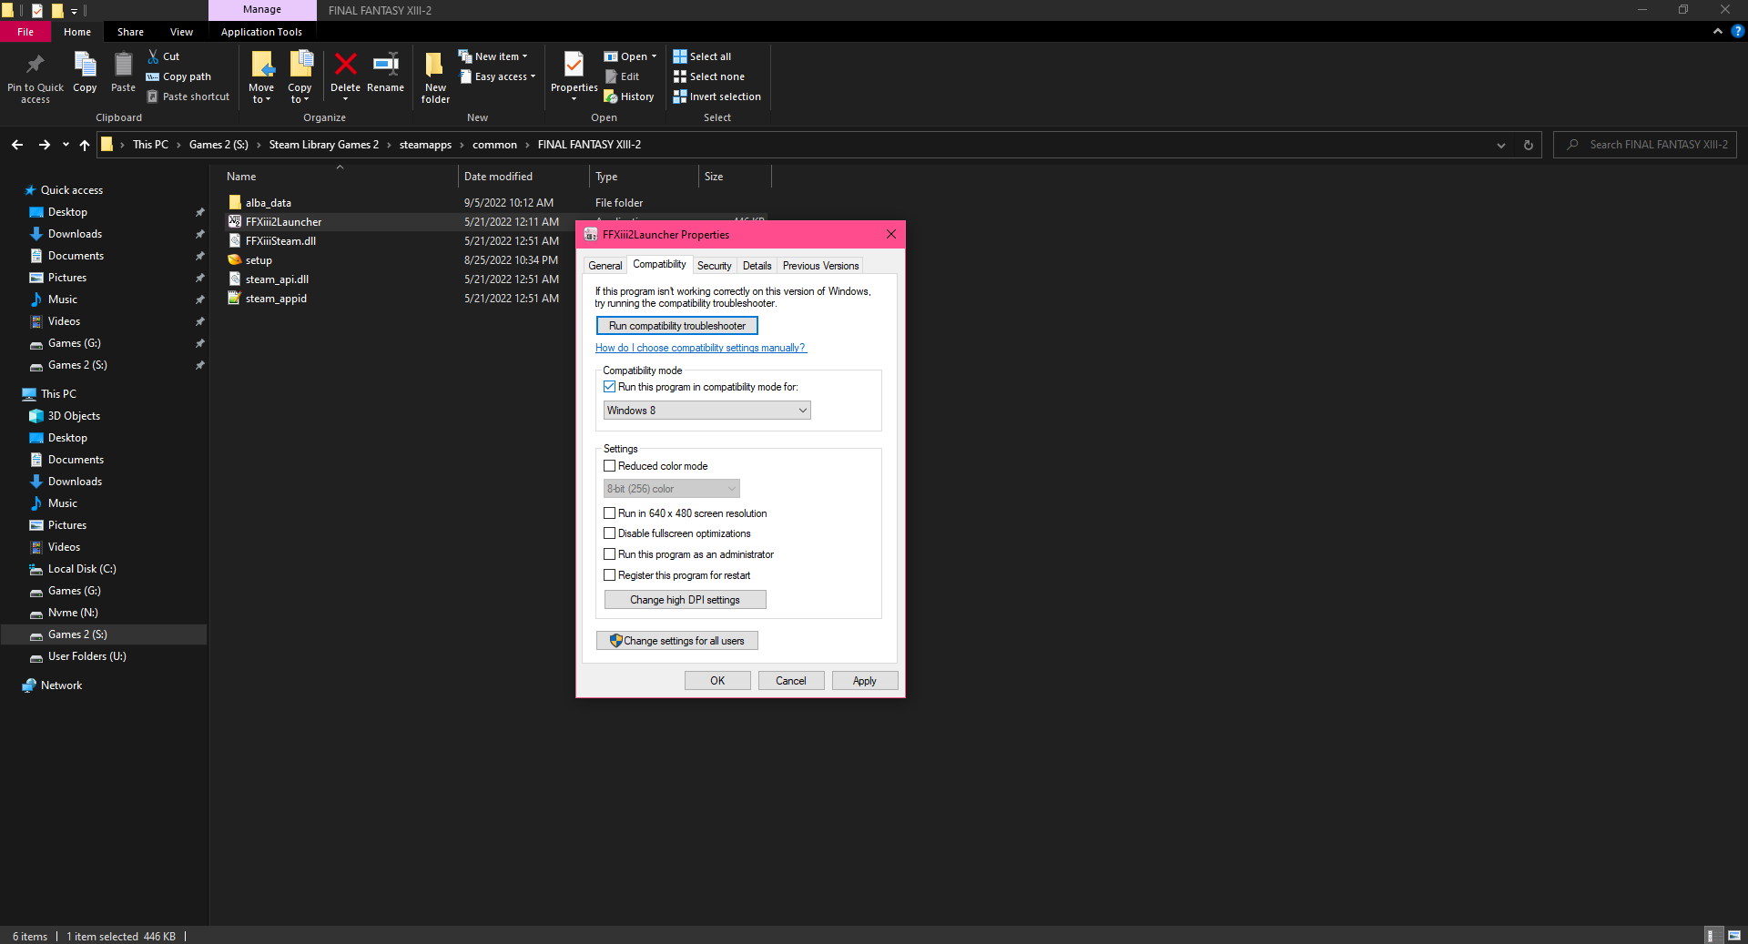The image size is (1748, 944).
Task: Open the File menu
Action: point(25,32)
